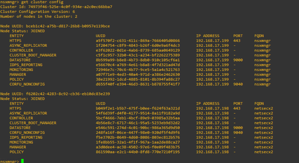
Task: Click port 9040 in the netsecx2 CORFU_NONCONFIG row
Action: coord(238,133)
